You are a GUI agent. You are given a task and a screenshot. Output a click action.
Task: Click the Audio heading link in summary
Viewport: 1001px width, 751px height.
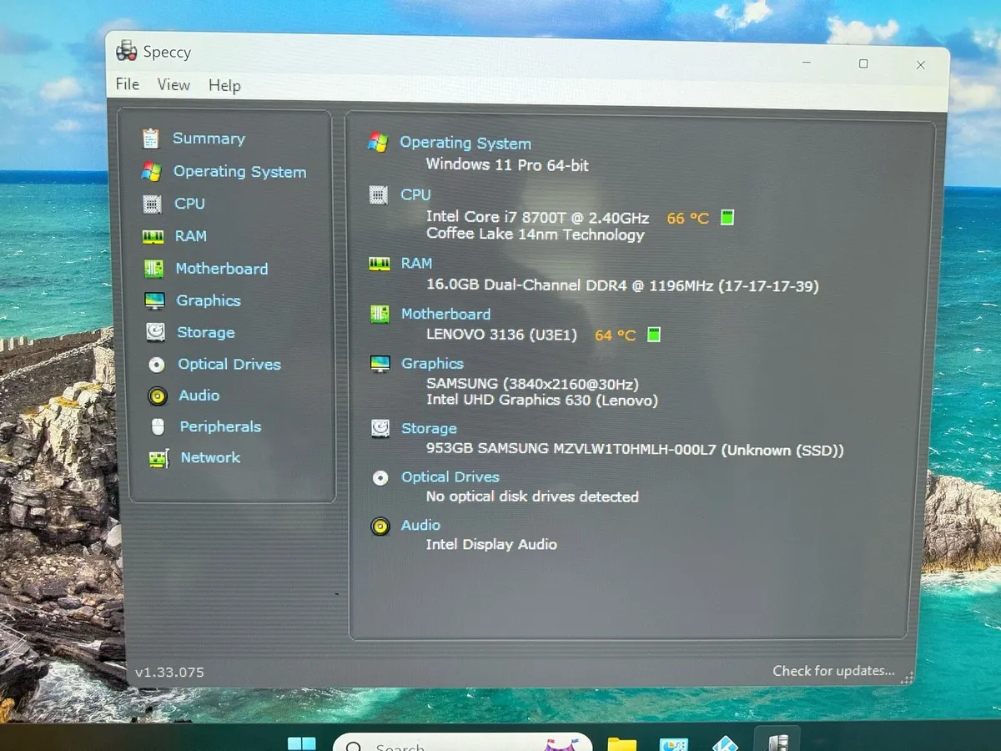[420, 525]
